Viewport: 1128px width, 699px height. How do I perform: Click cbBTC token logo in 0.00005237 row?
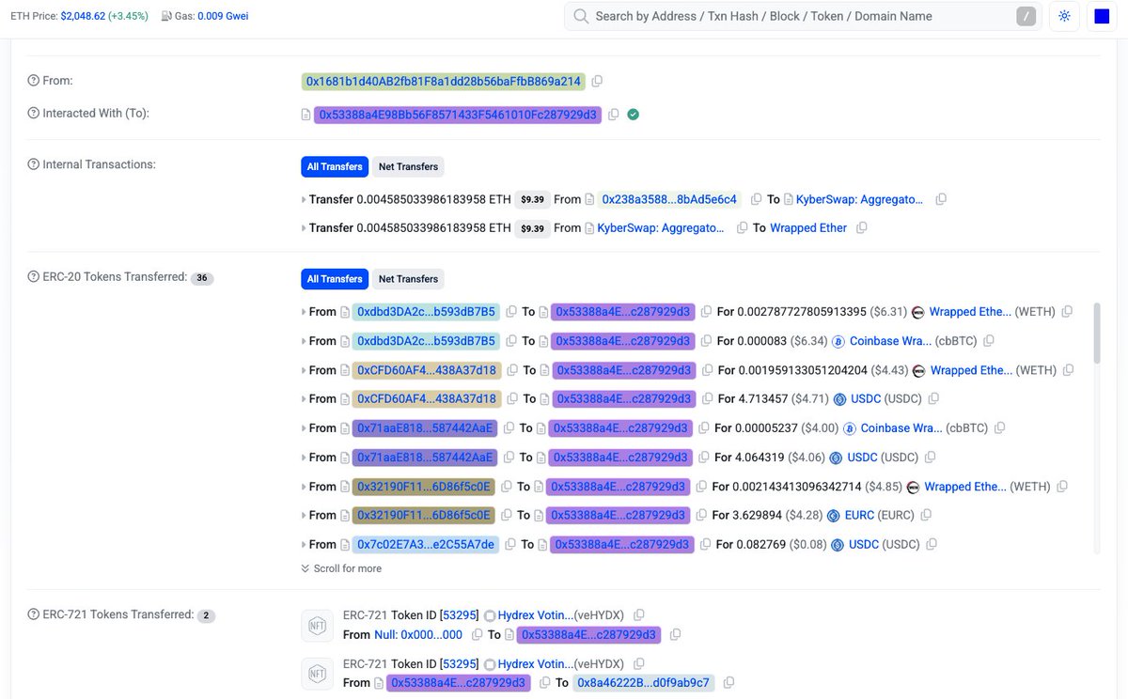click(x=849, y=428)
